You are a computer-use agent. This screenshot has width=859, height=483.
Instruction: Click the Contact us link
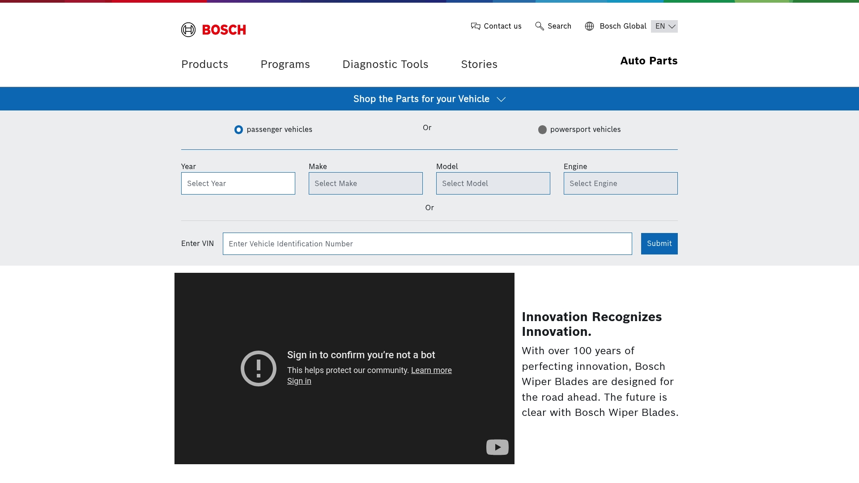pos(502,26)
